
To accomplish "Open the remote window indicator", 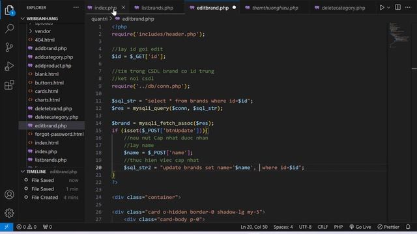I will tap(7, 227).
